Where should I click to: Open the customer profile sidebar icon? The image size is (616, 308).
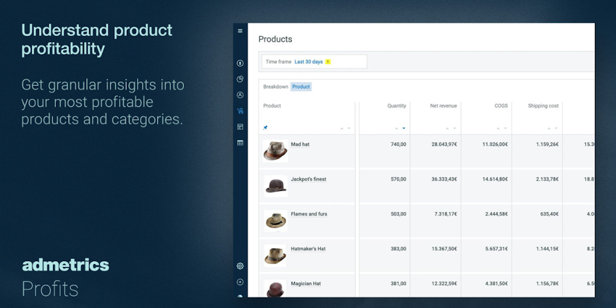[240, 94]
